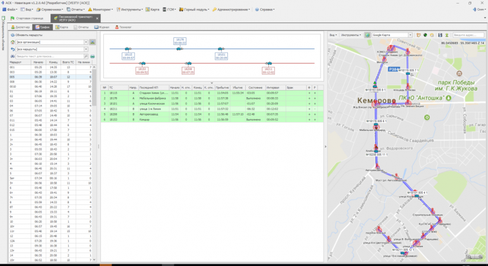Select vehicle 18115 bus icon on the blue timeline
Viewport: 488px width, 266px height.
(127, 49)
